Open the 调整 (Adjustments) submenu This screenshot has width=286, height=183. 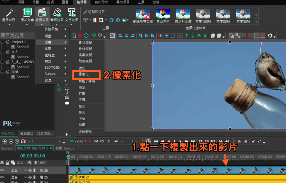tap(52, 36)
